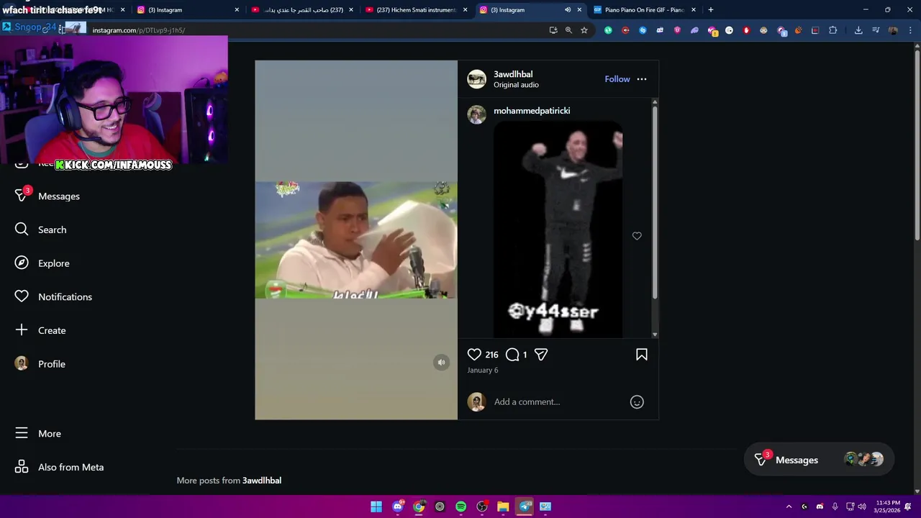Open Telegram from the taskbar

pos(525,506)
